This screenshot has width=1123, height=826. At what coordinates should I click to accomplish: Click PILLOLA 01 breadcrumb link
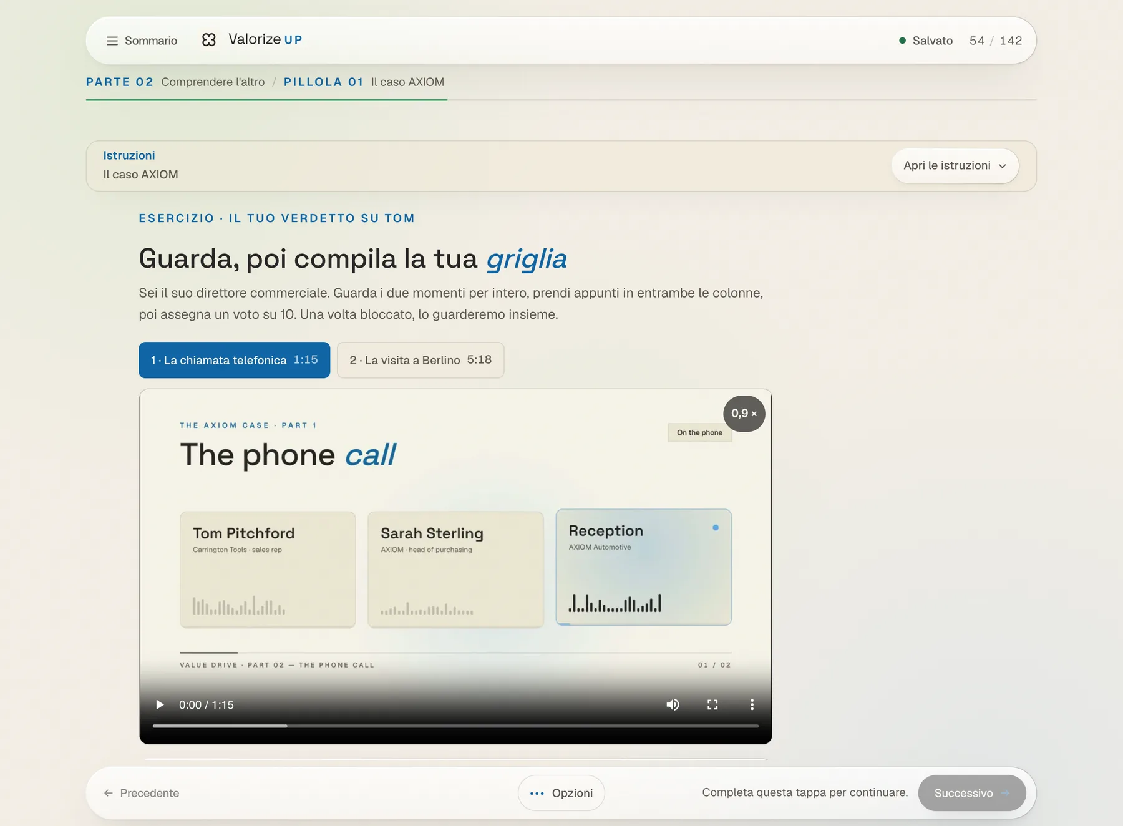[324, 82]
